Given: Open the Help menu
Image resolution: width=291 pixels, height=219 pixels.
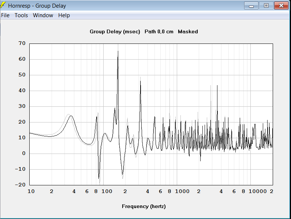Looking at the screenshot, I should 64,15.
